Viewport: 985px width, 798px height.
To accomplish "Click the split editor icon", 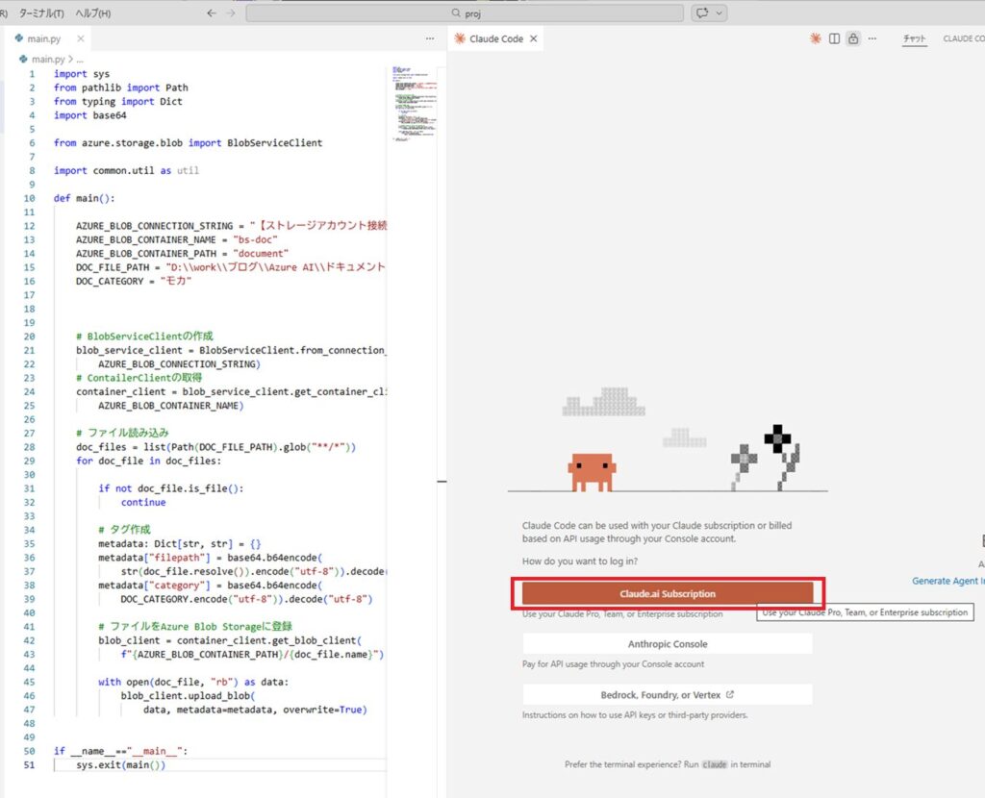I will (x=834, y=38).
